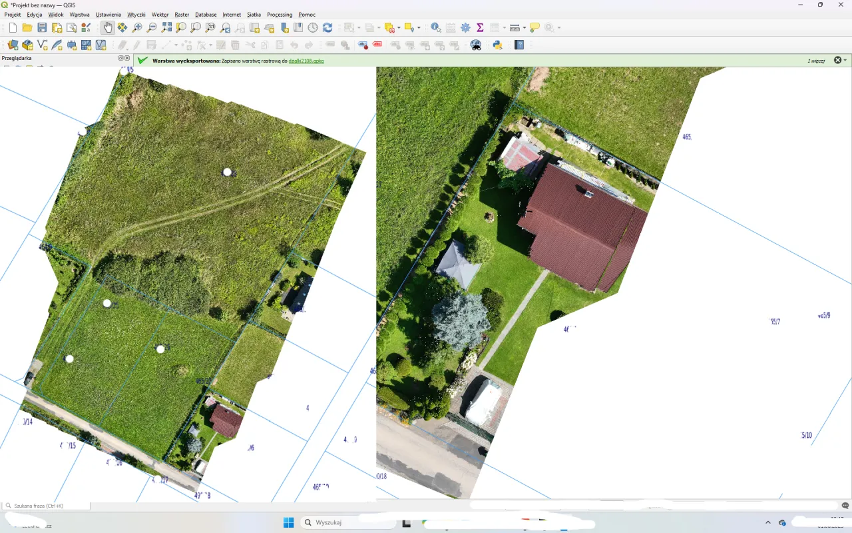The image size is (852, 533).
Task: Activate the Pan Map hand tool
Action: 108,27
